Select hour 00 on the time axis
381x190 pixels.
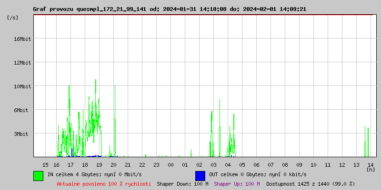point(170,164)
